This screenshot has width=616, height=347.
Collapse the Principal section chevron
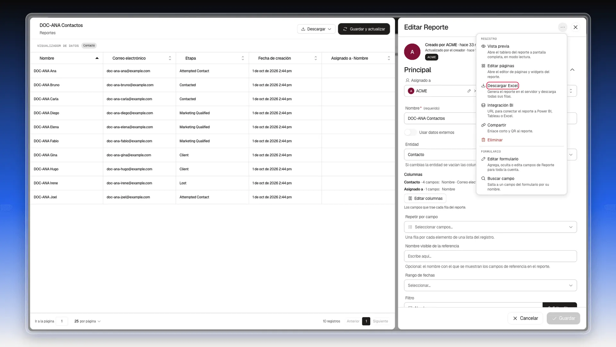pyautogui.click(x=572, y=70)
